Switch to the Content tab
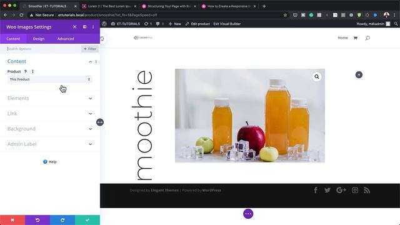Screen dimensions: 400x225 pos(13,39)
